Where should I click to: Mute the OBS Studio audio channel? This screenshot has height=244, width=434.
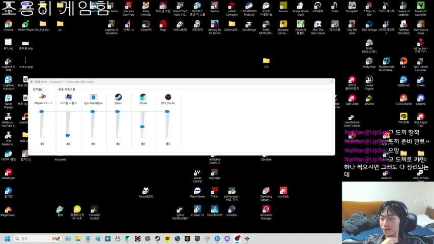coord(167,144)
